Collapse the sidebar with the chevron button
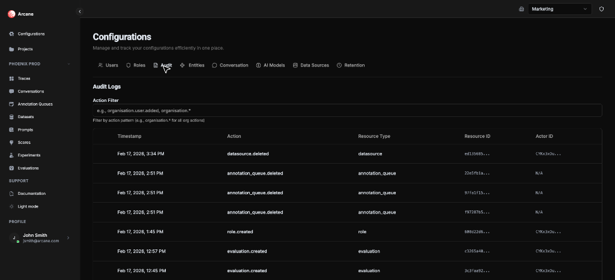Viewport: 615px width, 280px height. tap(80, 12)
